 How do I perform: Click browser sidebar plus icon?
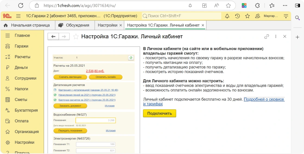297,37
